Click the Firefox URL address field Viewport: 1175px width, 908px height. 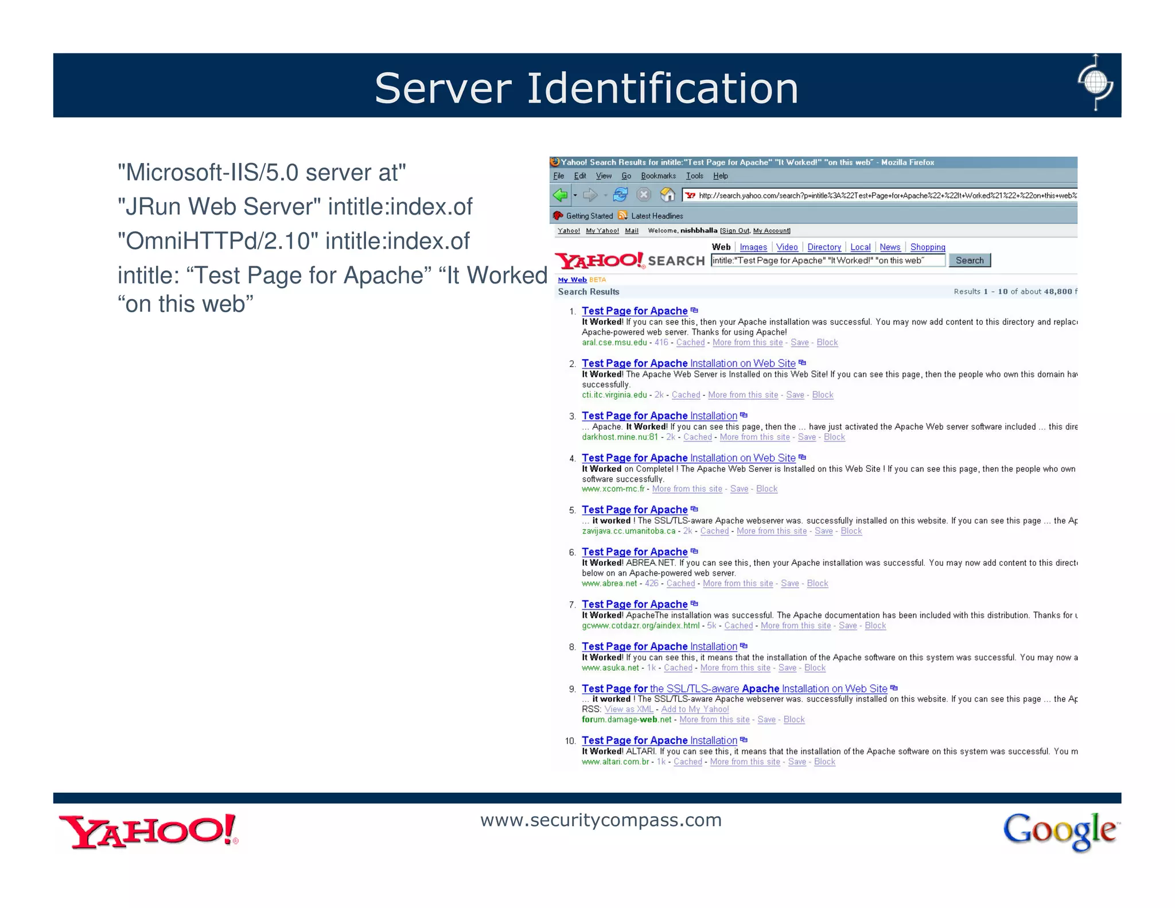pyautogui.click(x=880, y=196)
